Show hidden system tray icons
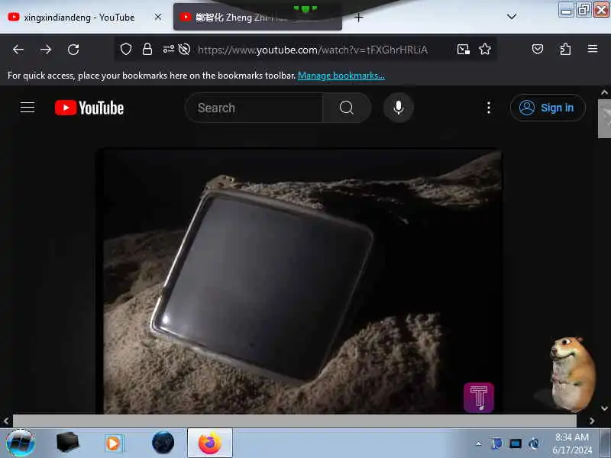The image size is (611, 458). point(479,443)
